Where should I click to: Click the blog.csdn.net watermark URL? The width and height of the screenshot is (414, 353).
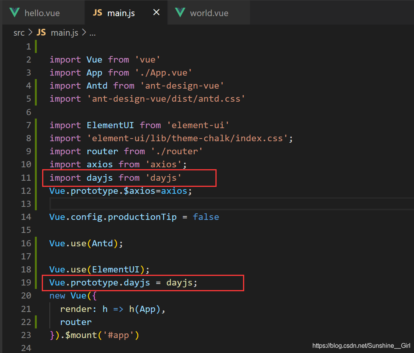(x=361, y=346)
